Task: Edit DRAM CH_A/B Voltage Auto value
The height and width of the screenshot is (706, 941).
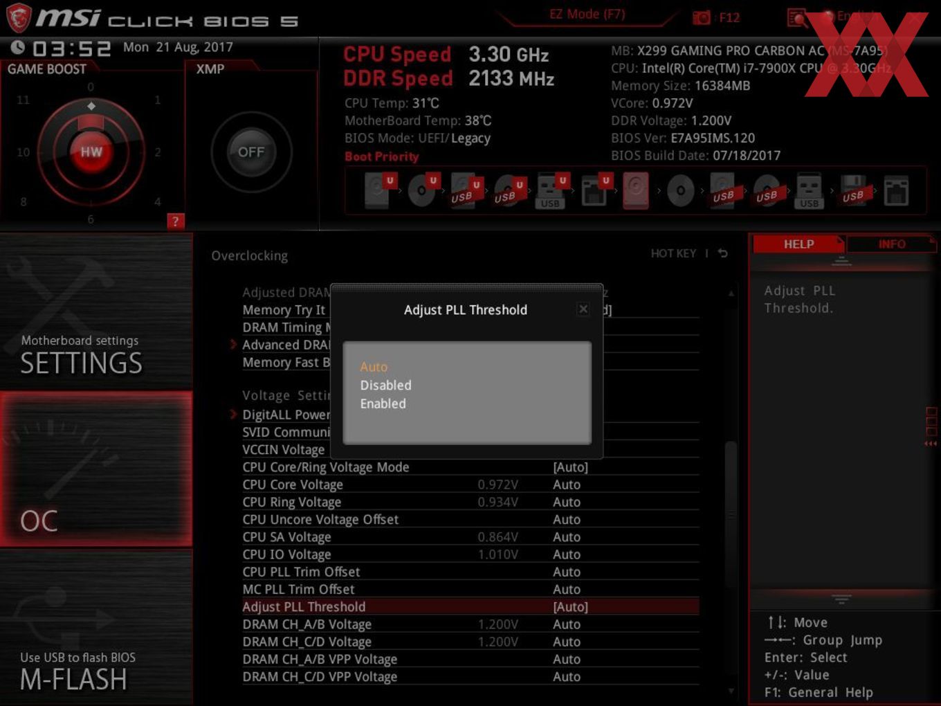Action: [566, 624]
